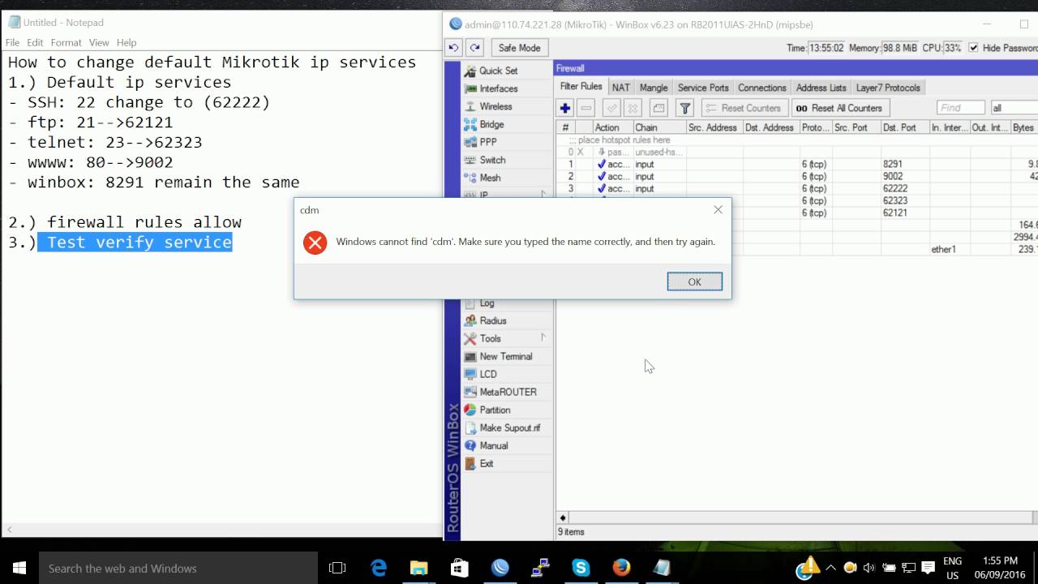Screen dimensions: 1038x584
Task: Select firewall rule with Dst. Port 9002
Action: (x=796, y=176)
